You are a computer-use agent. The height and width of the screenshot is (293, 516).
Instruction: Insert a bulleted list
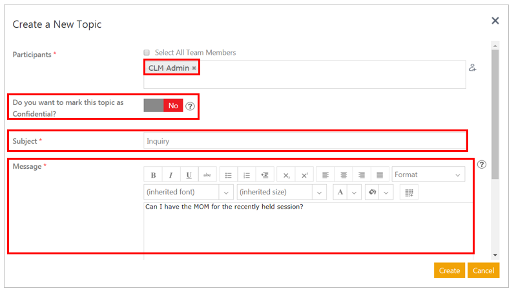coord(229,175)
